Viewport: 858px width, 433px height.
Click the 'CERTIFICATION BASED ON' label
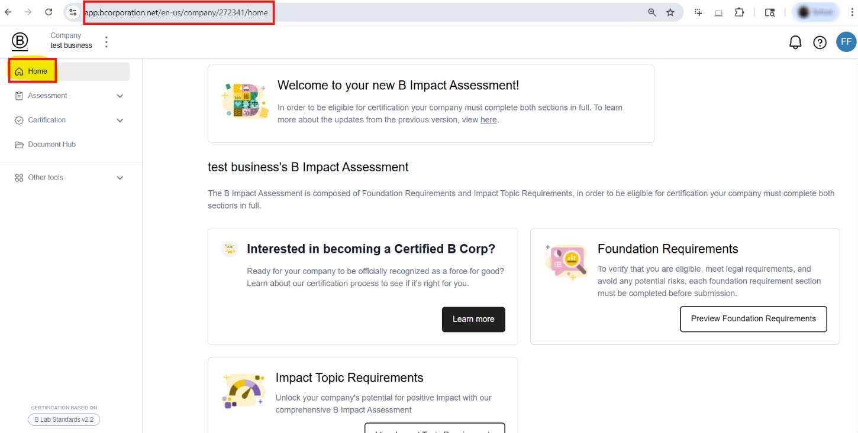pyautogui.click(x=64, y=408)
